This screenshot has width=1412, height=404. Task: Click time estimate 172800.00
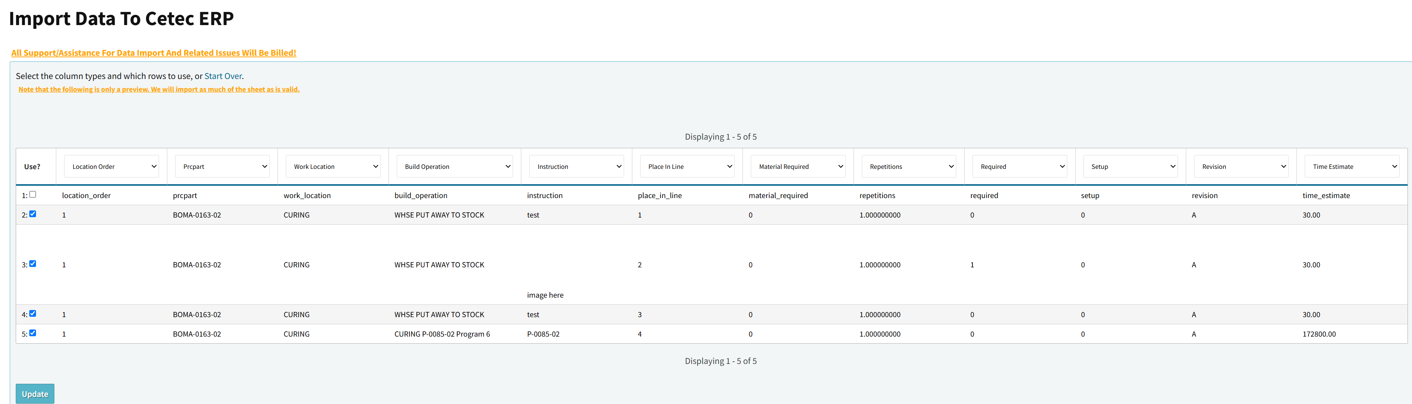(x=1319, y=334)
